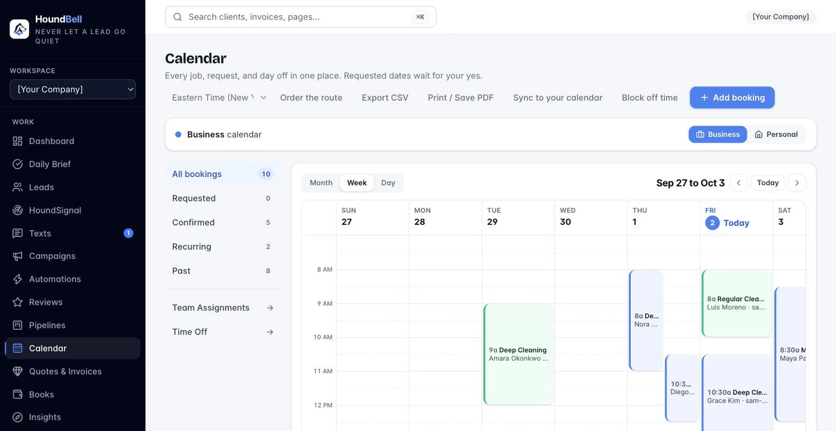Focus the search clients, invoices field
The height and width of the screenshot is (431, 836).
[301, 17]
